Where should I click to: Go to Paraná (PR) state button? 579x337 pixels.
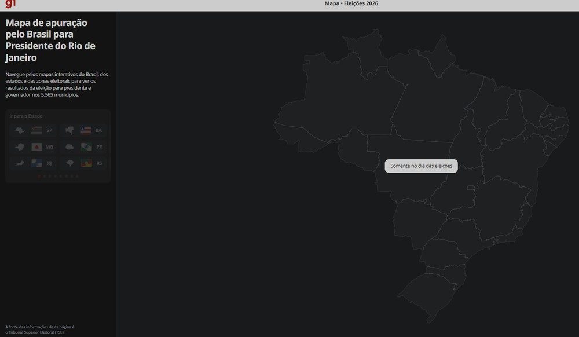tap(83, 147)
